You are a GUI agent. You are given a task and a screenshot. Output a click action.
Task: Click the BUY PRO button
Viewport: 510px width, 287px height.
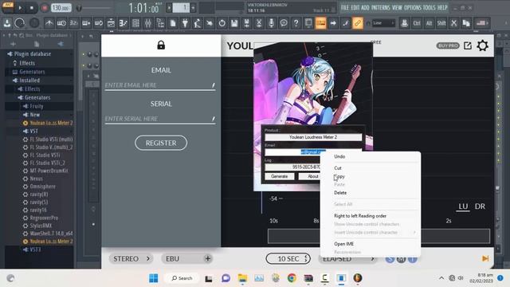pos(448,46)
